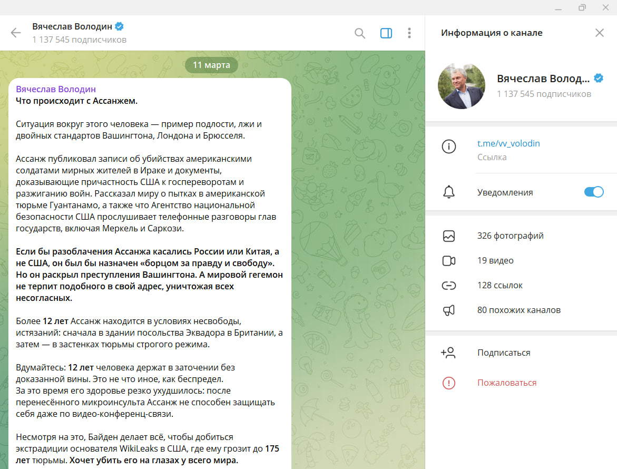
Task: Click the paragraph starting Несмотря на это
Action: point(148,448)
